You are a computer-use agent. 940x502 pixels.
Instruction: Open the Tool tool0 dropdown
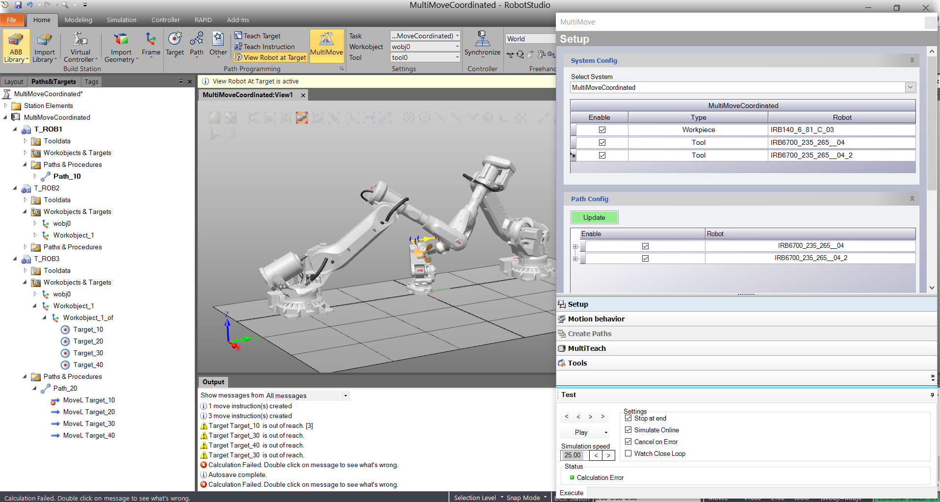(x=457, y=57)
